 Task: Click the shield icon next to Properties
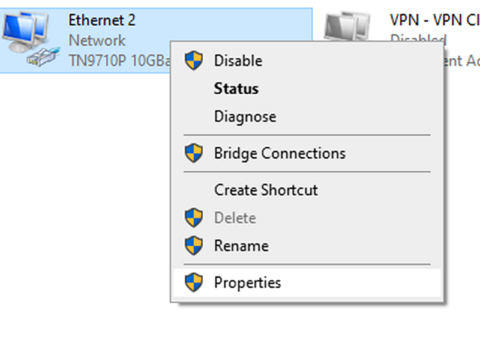[193, 282]
